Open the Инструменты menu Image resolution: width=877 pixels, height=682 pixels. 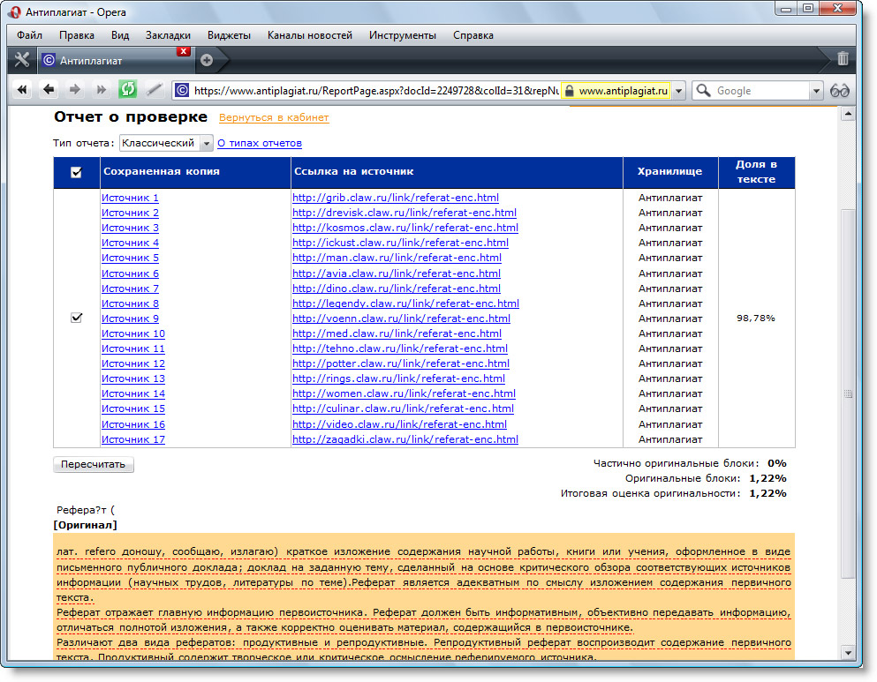click(x=402, y=35)
